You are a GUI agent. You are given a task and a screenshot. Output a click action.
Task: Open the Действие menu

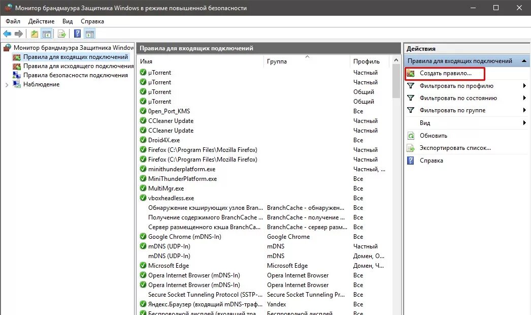click(x=41, y=21)
